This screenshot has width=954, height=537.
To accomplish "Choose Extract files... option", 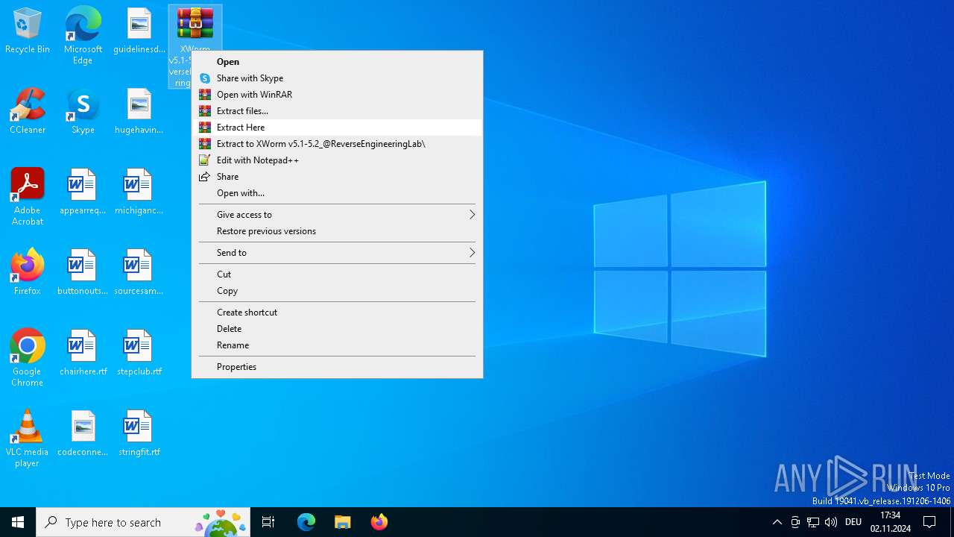I will click(337, 111).
